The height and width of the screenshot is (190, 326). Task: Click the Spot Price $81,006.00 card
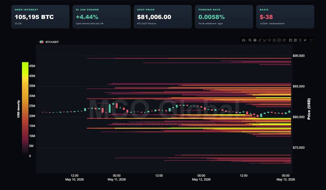click(163, 17)
